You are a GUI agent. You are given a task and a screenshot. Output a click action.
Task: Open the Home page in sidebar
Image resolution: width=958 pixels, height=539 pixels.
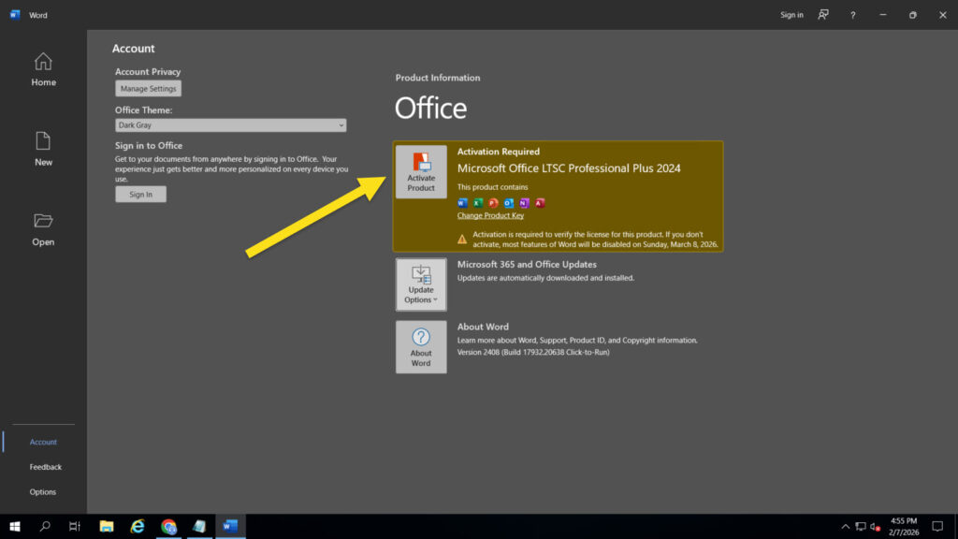[43, 69]
